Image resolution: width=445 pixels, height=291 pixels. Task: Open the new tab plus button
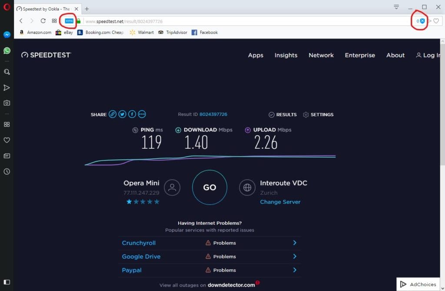87,9
